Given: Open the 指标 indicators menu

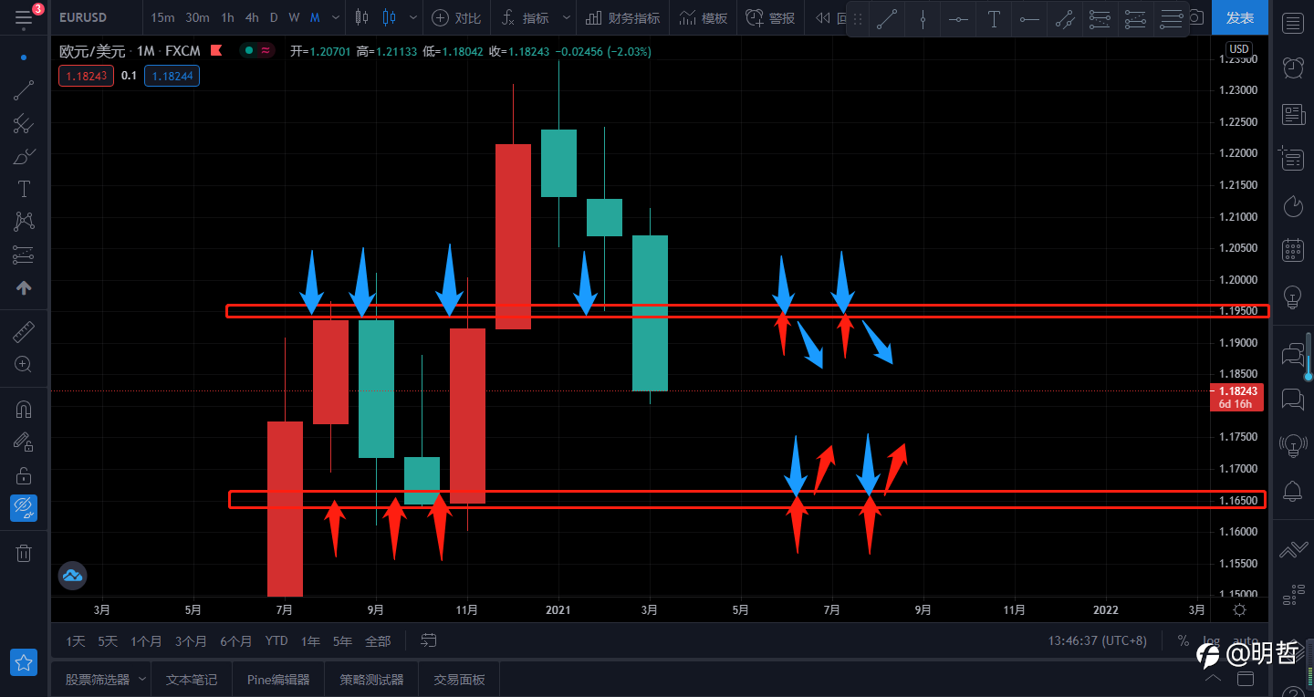Looking at the screenshot, I should (x=526, y=17).
